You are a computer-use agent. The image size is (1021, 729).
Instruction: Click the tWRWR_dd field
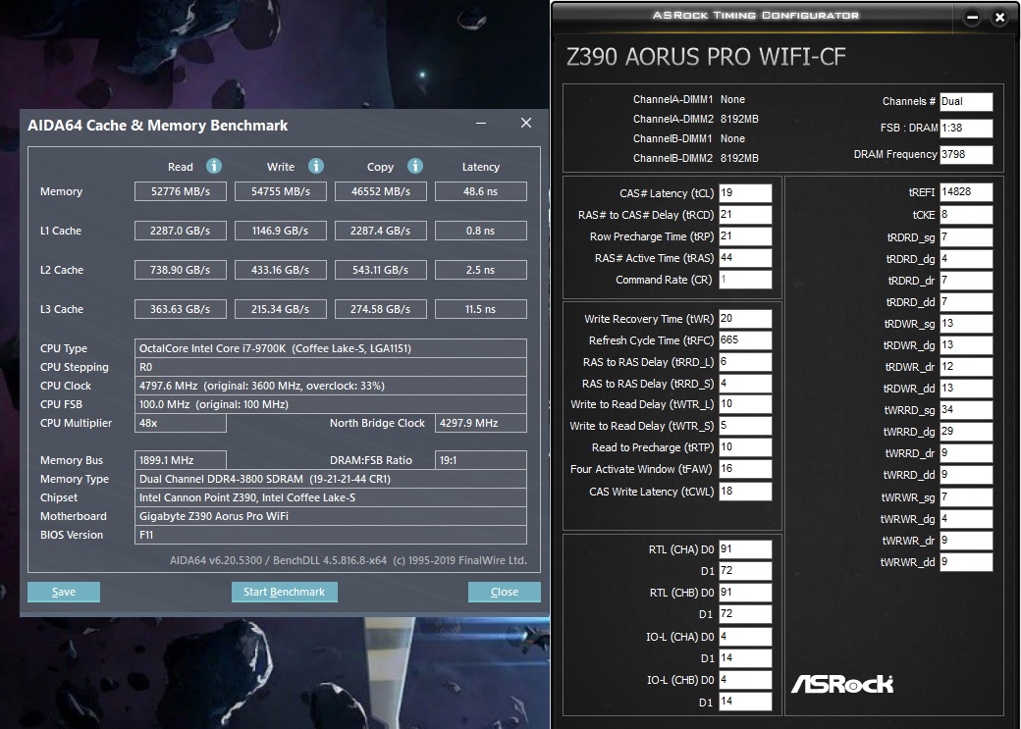pos(966,562)
